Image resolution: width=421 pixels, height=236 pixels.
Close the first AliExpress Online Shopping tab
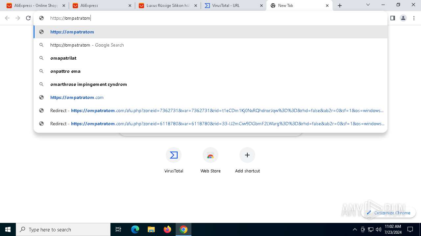(x=64, y=6)
